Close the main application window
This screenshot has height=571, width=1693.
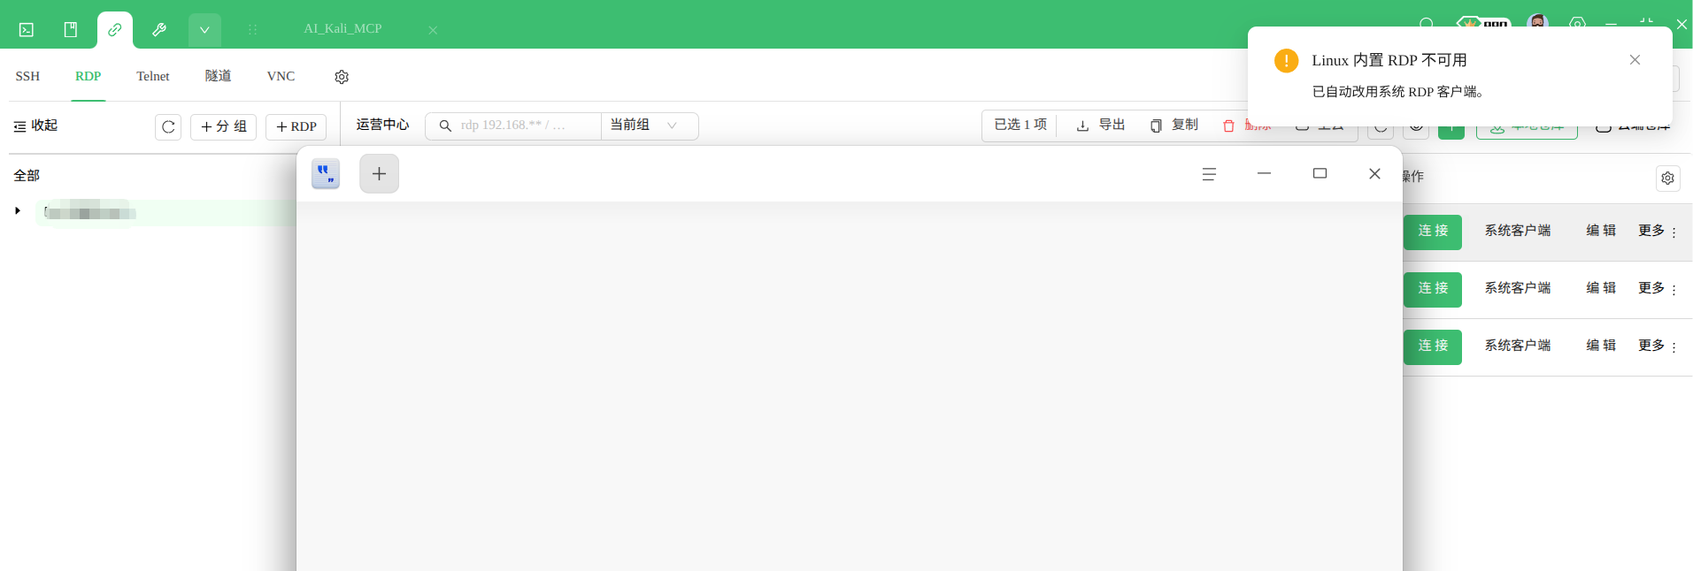(1681, 24)
